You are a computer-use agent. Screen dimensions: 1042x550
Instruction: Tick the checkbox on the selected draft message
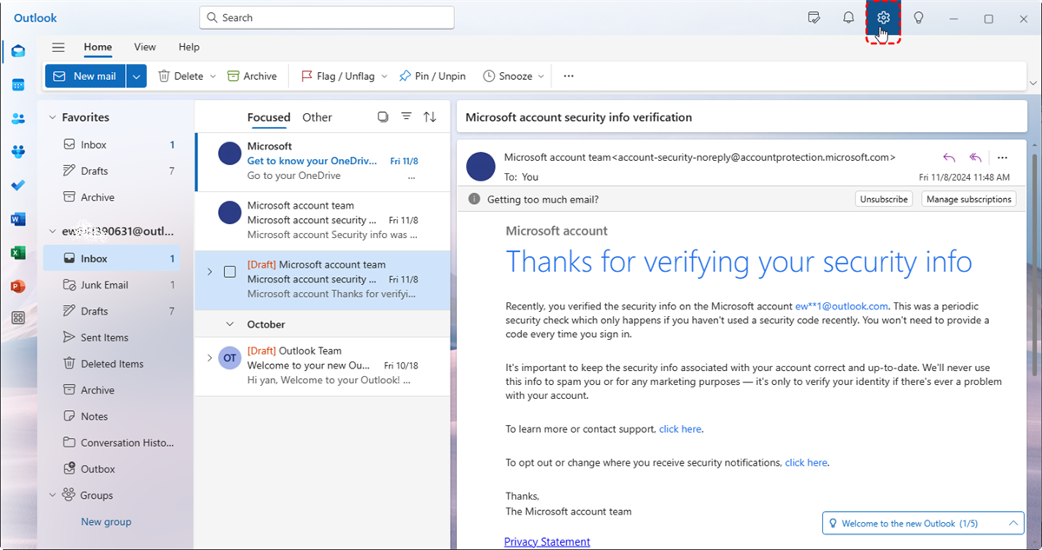(x=230, y=272)
